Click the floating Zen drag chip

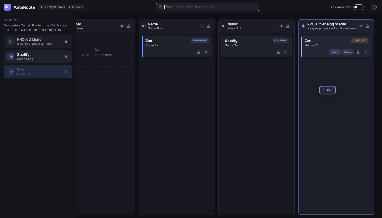point(327,90)
